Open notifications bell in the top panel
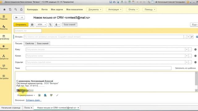The image size is (198, 111). coord(21,10)
